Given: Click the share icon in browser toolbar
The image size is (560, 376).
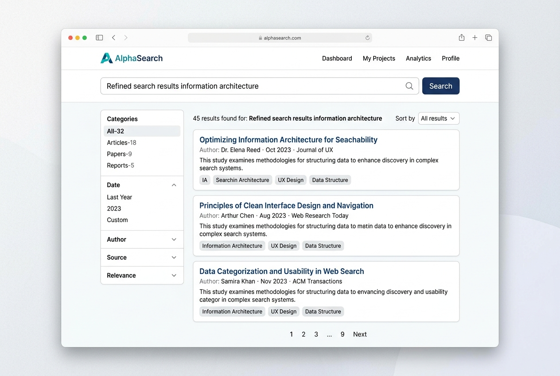Looking at the screenshot, I should tap(462, 38).
